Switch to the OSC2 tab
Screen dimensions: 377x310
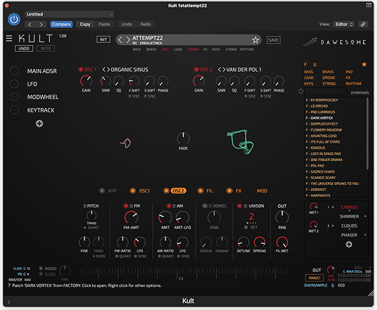(178, 190)
